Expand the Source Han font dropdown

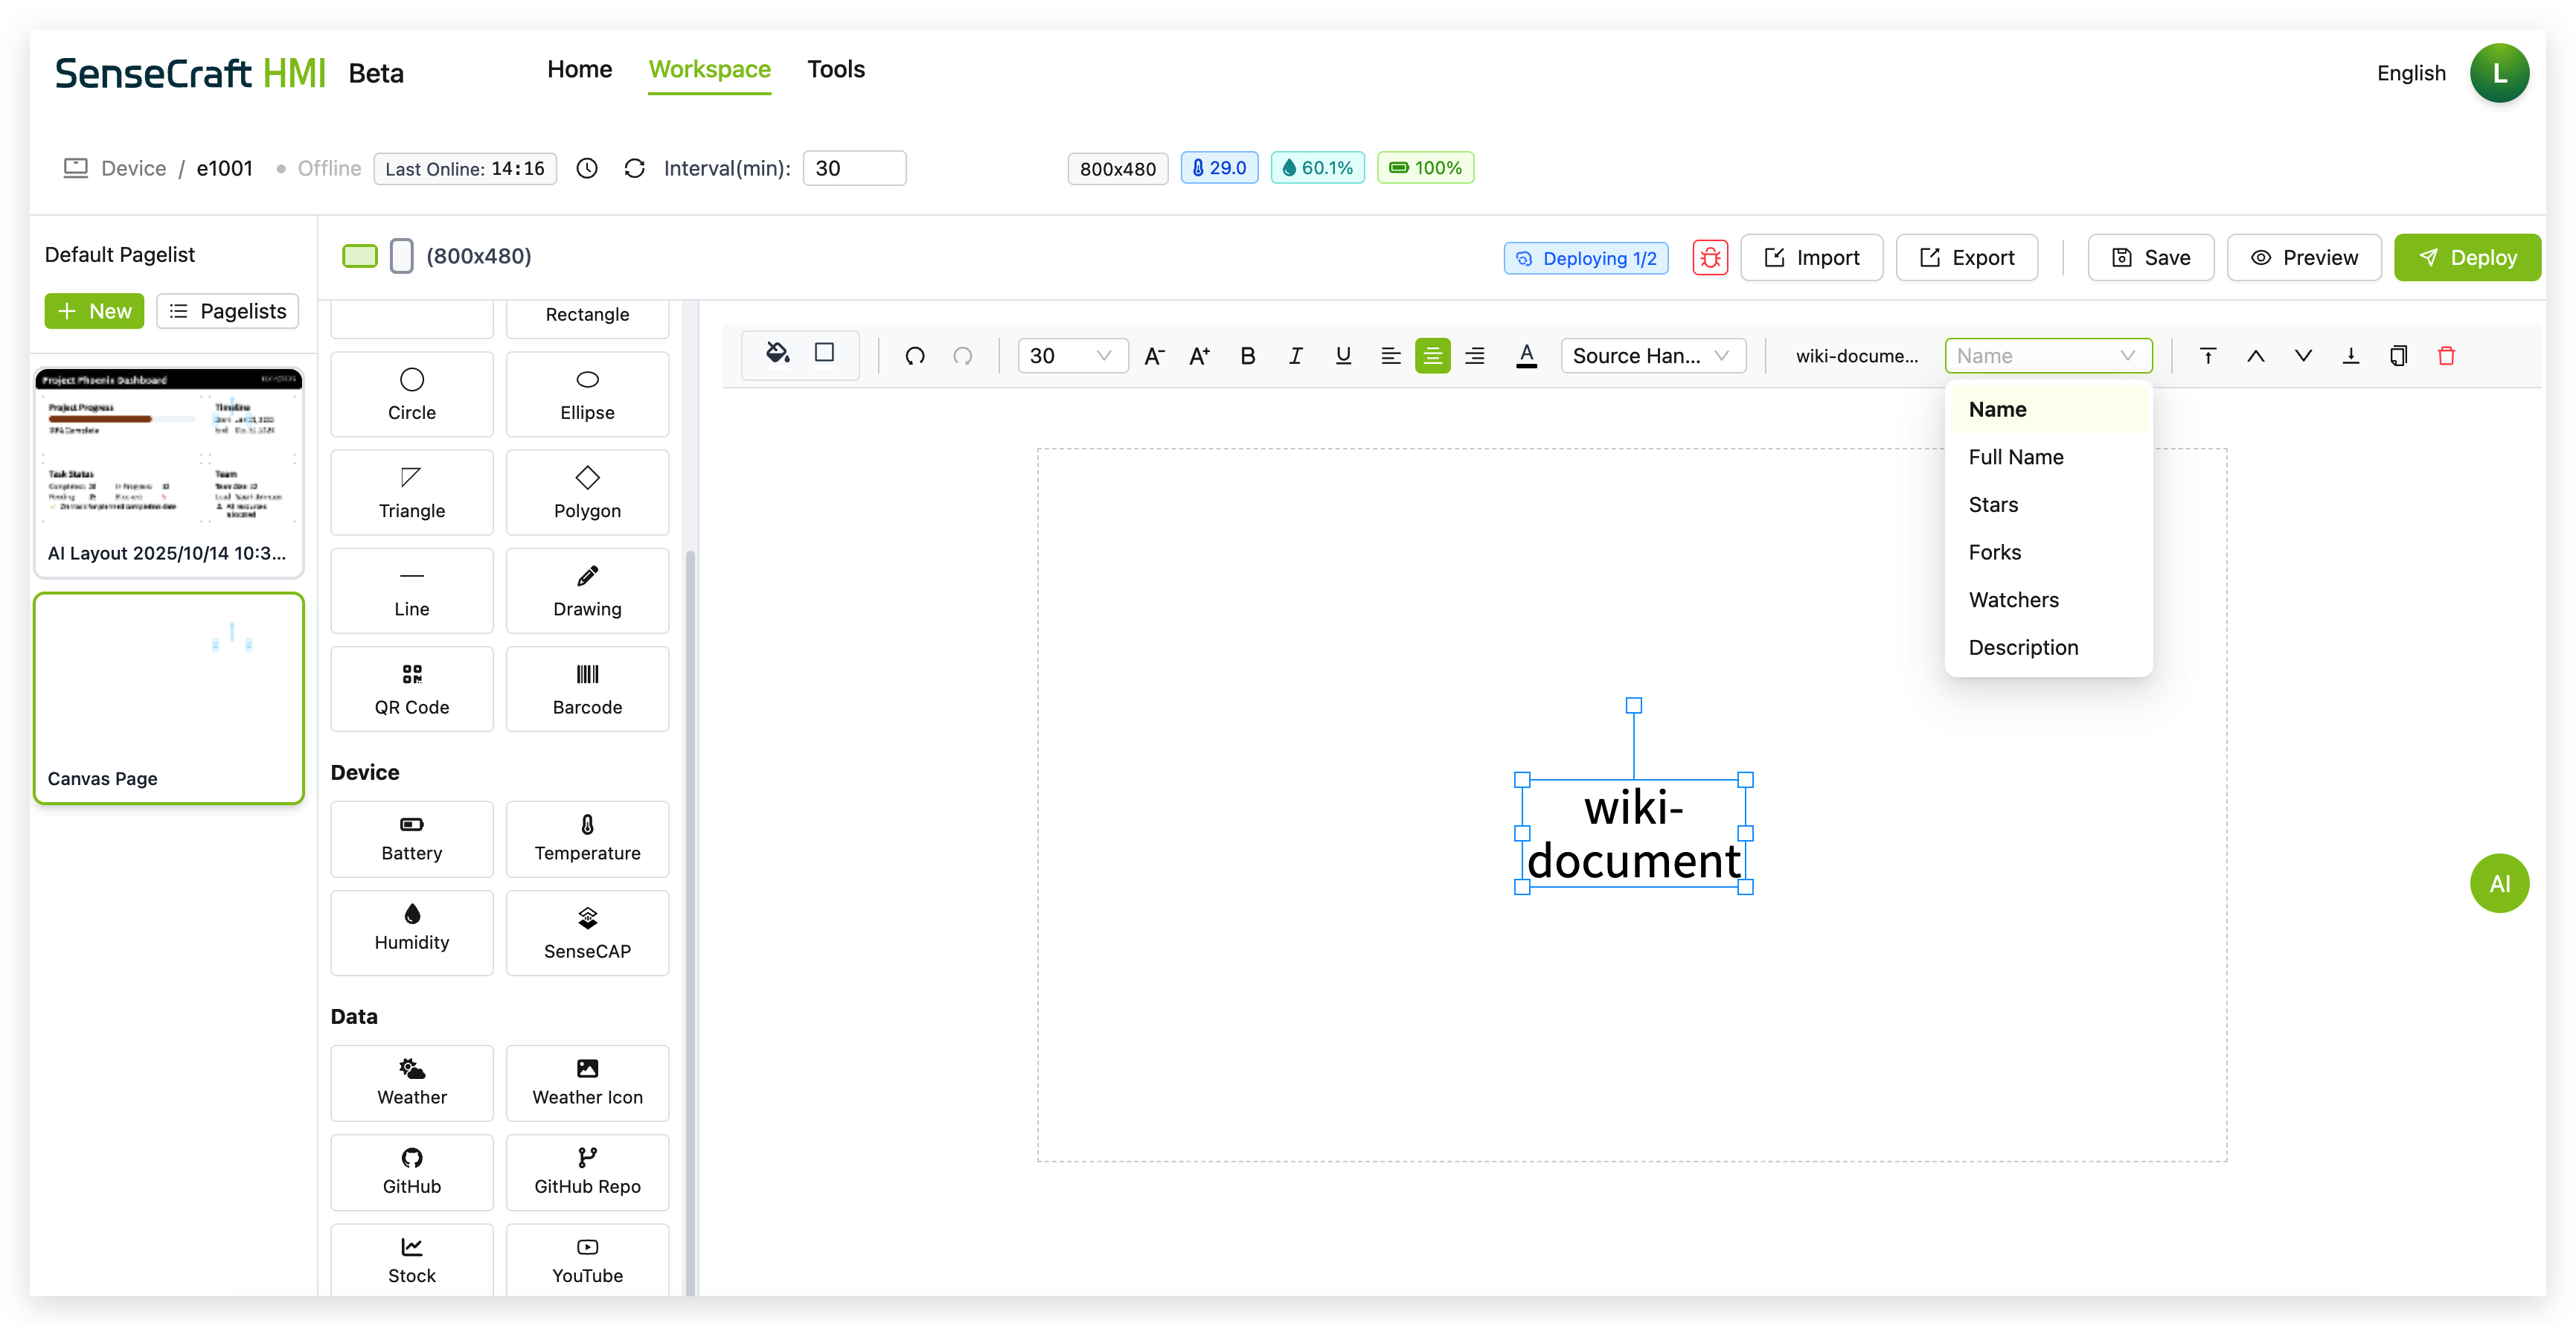tap(1652, 356)
